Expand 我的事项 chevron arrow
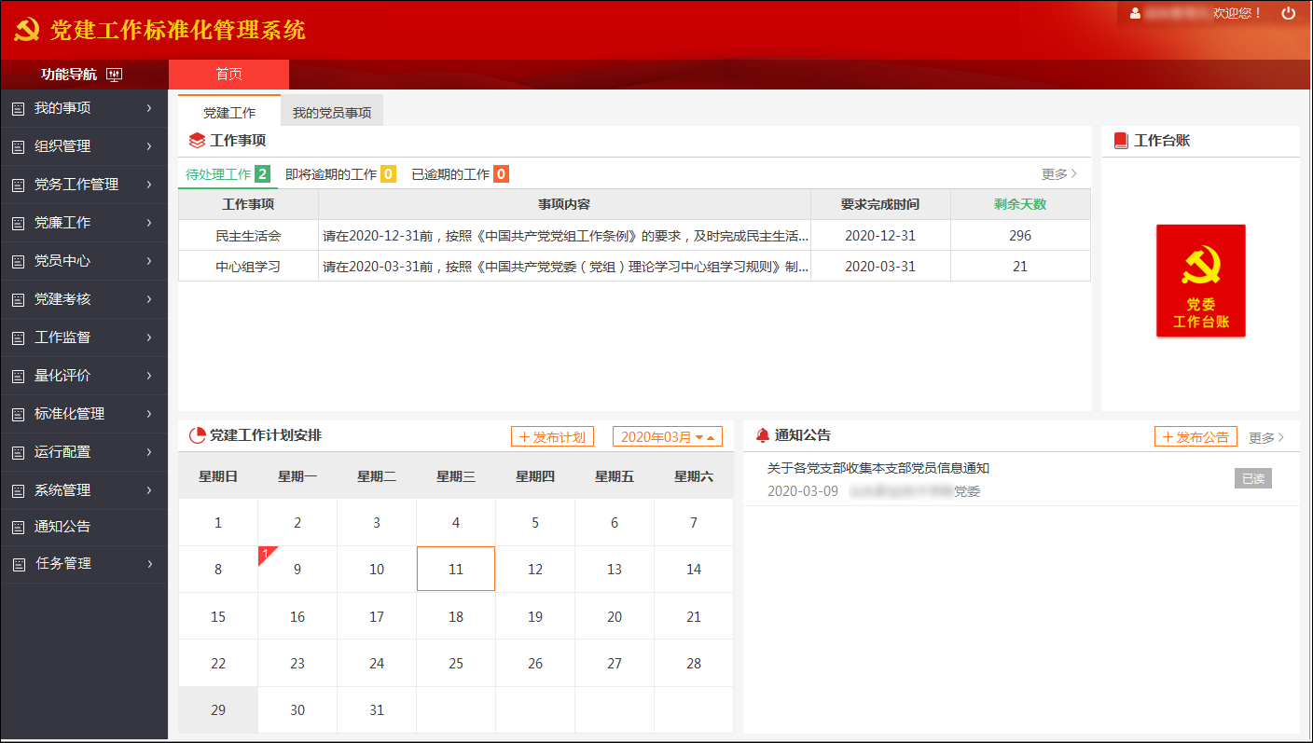1313x743 pixels. [149, 108]
